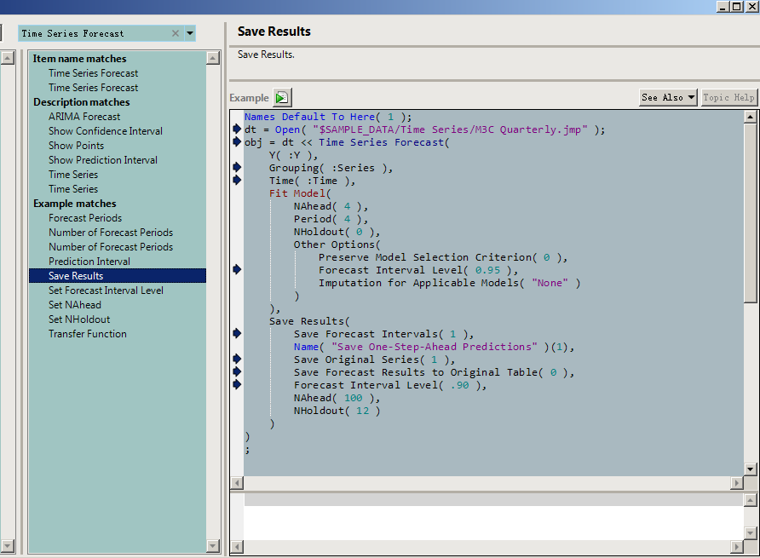Viewport: 760px width, 558px height.
Task: Click the arrow marker beside the dt = Open line
Action: [x=237, y=129]
